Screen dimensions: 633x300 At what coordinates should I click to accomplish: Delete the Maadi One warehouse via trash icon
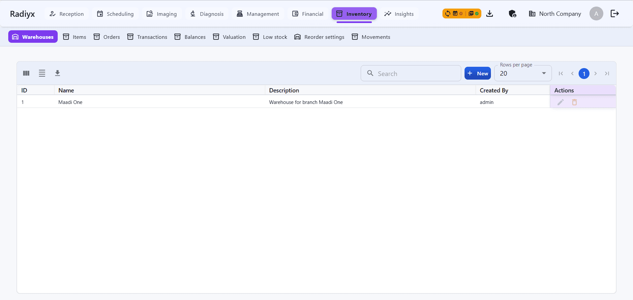tap(574, 102)
